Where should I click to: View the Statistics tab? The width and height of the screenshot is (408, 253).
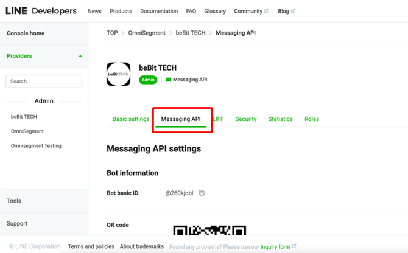pyautogui.click(x=280, y=119)
